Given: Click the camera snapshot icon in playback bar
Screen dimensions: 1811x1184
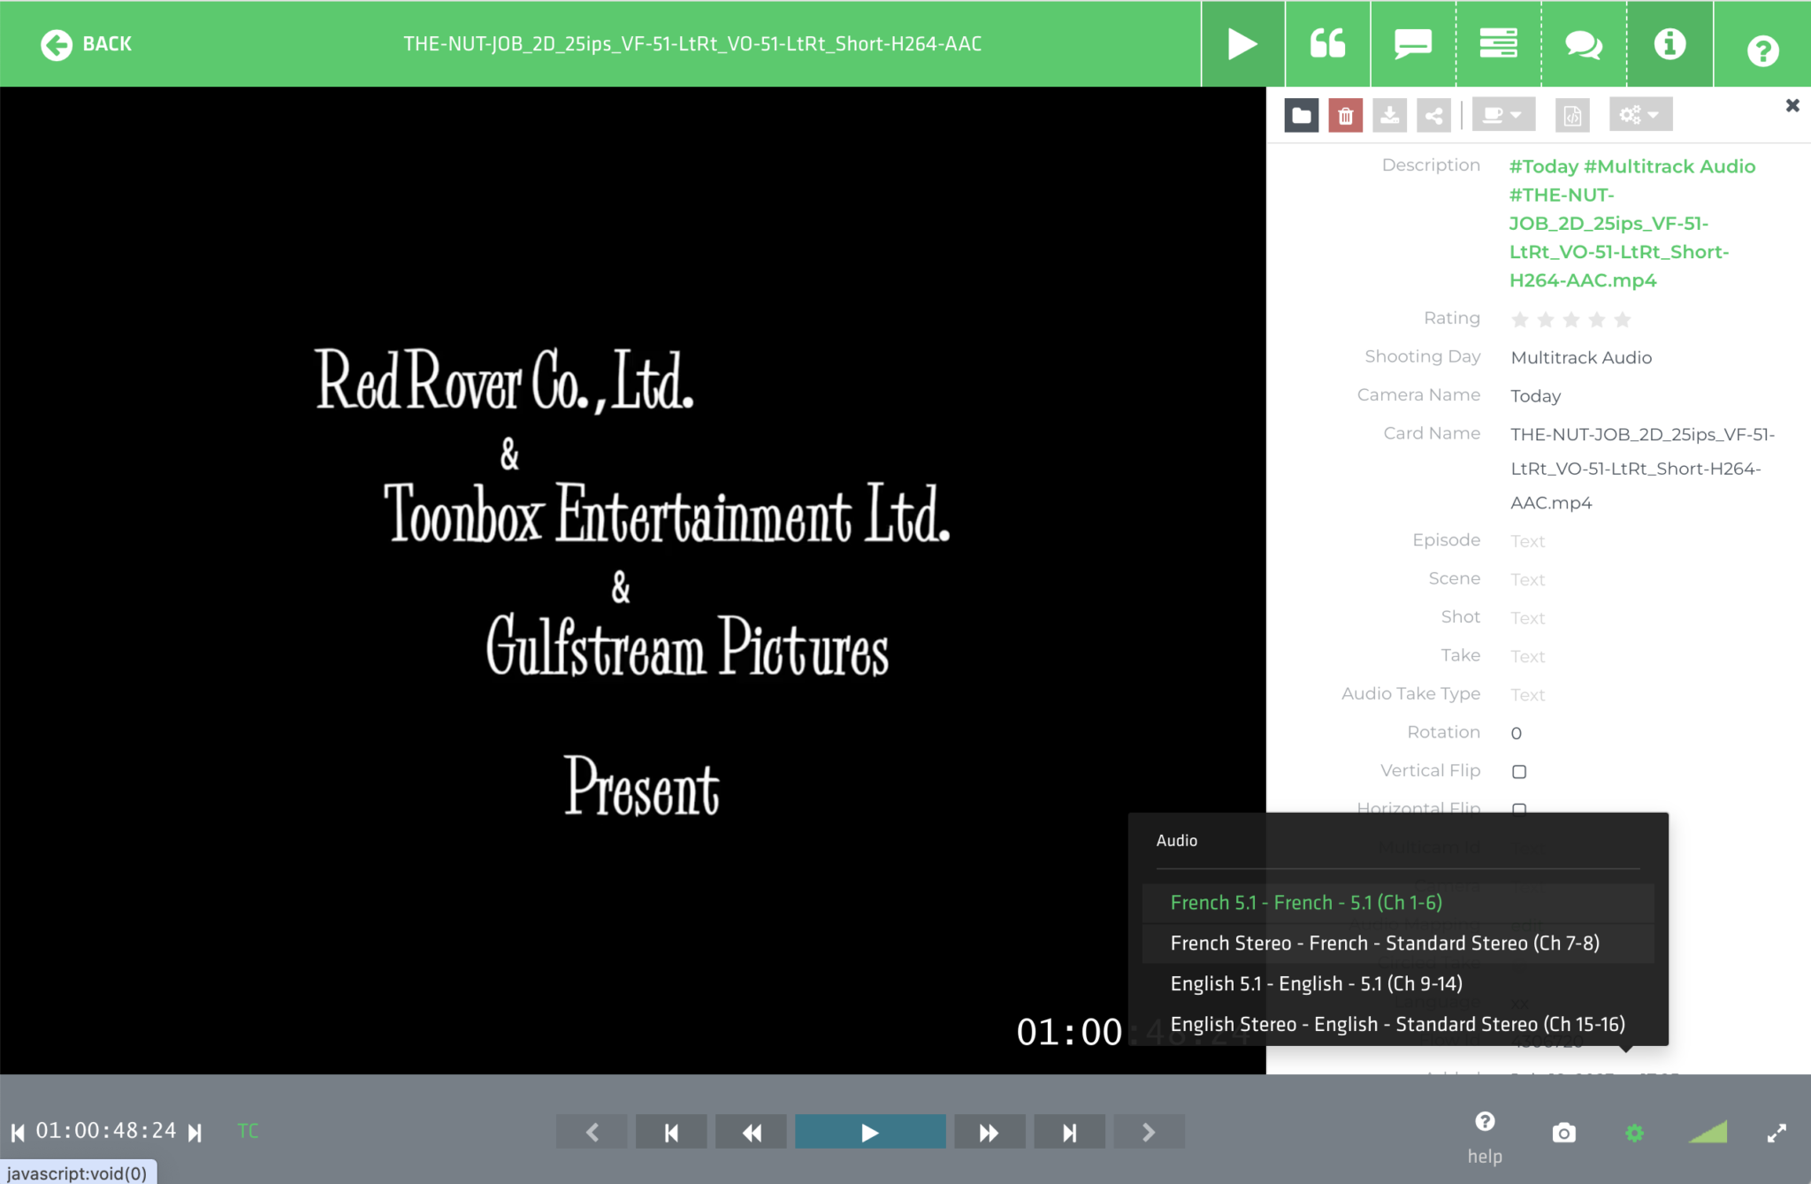Looking at the screenshot, I should click(1563, 1132).
